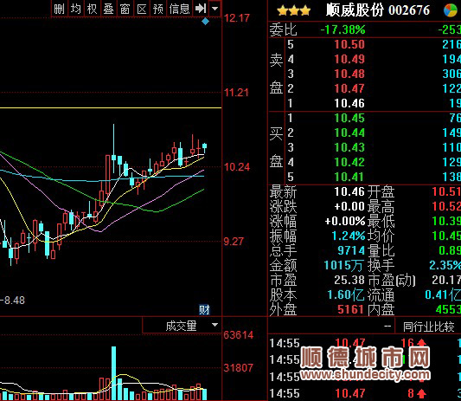Open the 信息 info toolbar button
Viewport: 461px width, 401px height.
pos(179,9)
